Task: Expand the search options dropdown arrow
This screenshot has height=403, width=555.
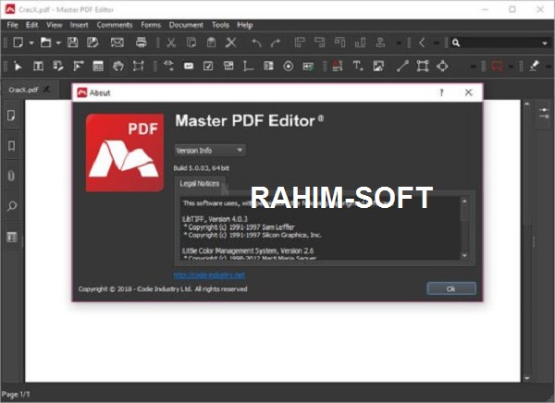Action: tap(545, 43)
